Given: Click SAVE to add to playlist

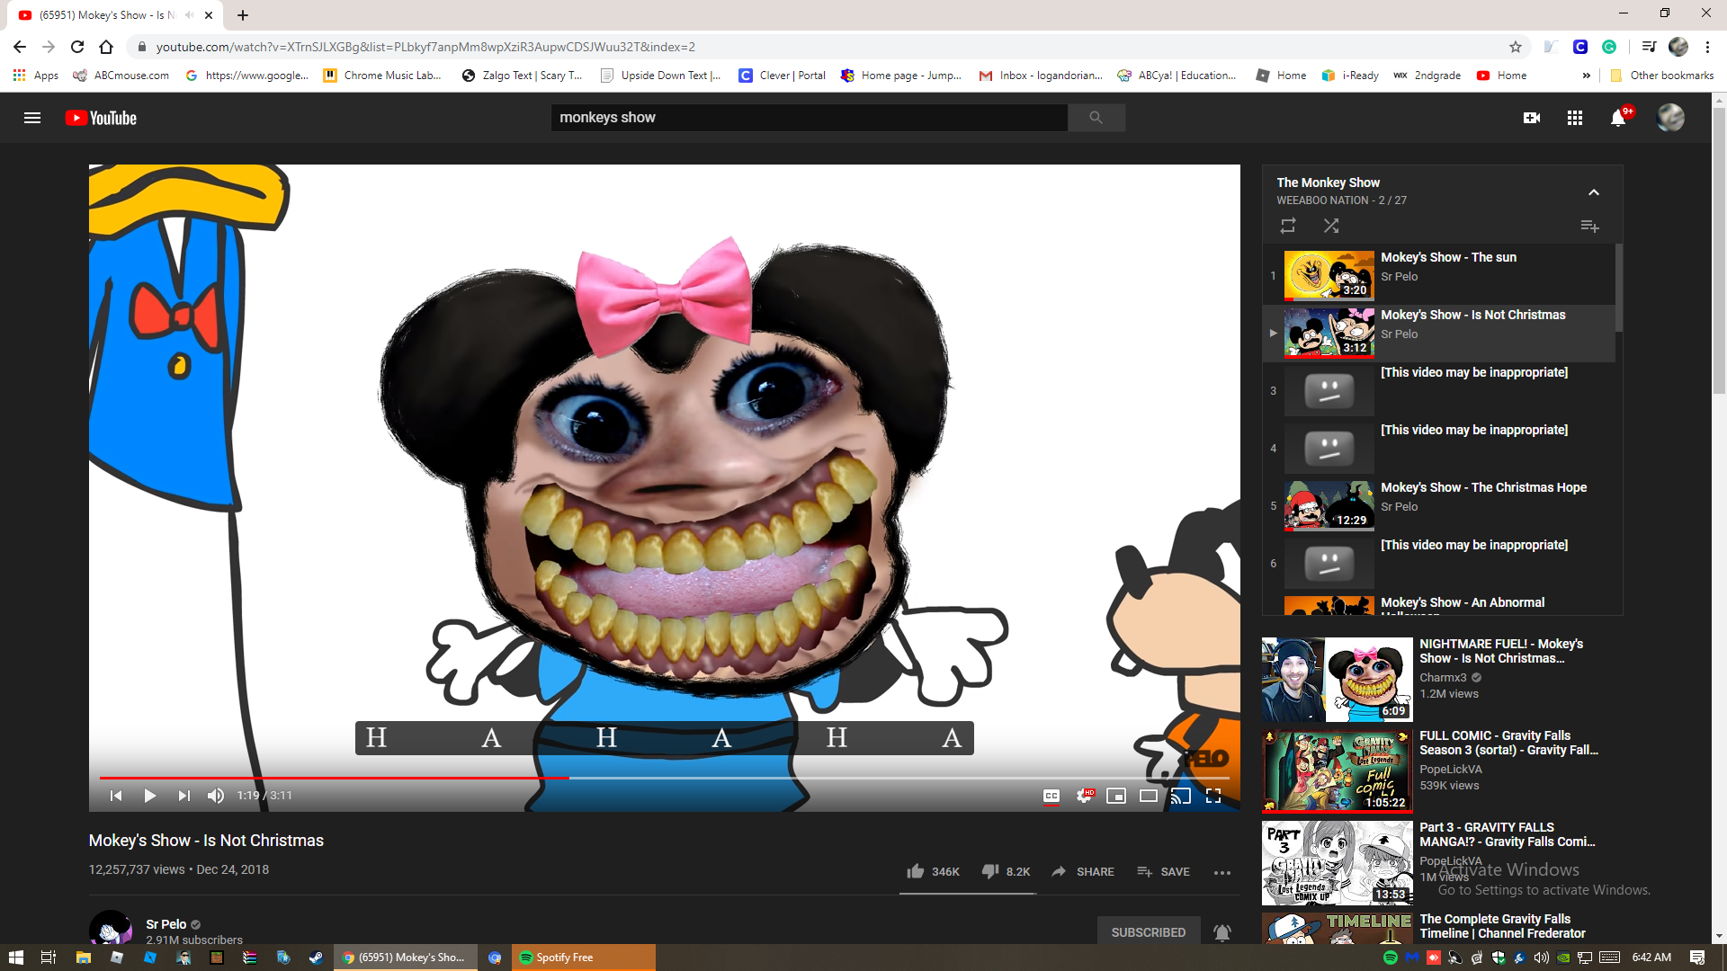Looking at the screenshot, I should tap(1163, 872).
